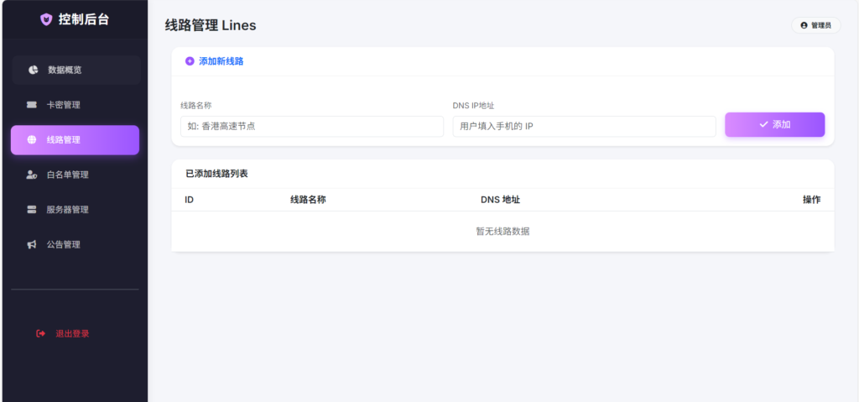Click the user avatar icon in 管理员 badge
The image size is (859, 402).
coord(804,26)
